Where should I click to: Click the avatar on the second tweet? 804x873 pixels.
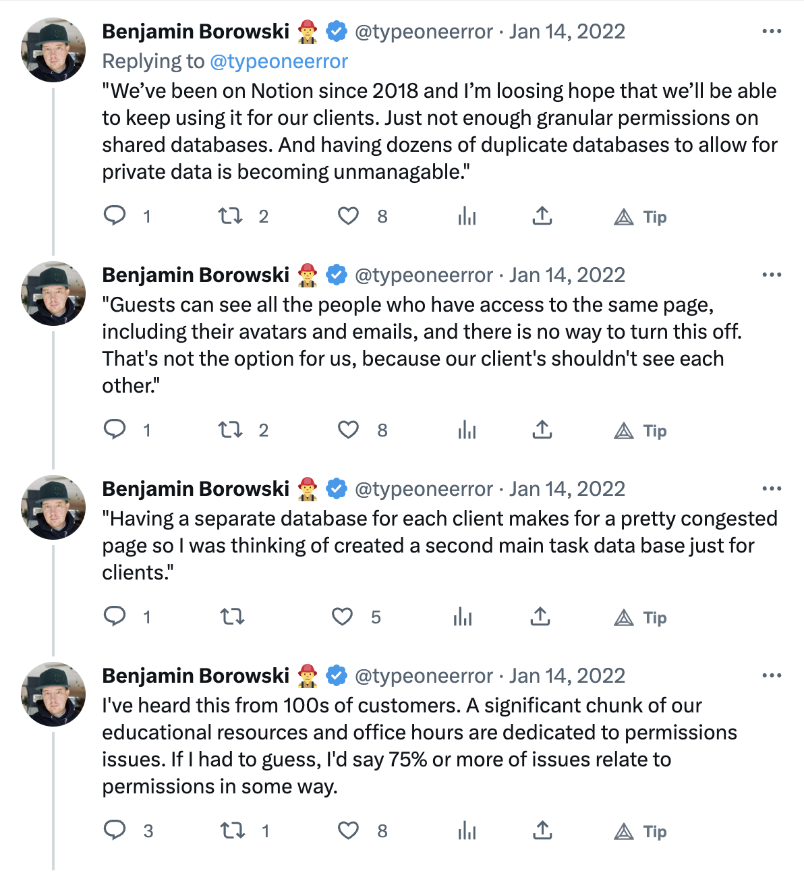click(x=53, y=293)
